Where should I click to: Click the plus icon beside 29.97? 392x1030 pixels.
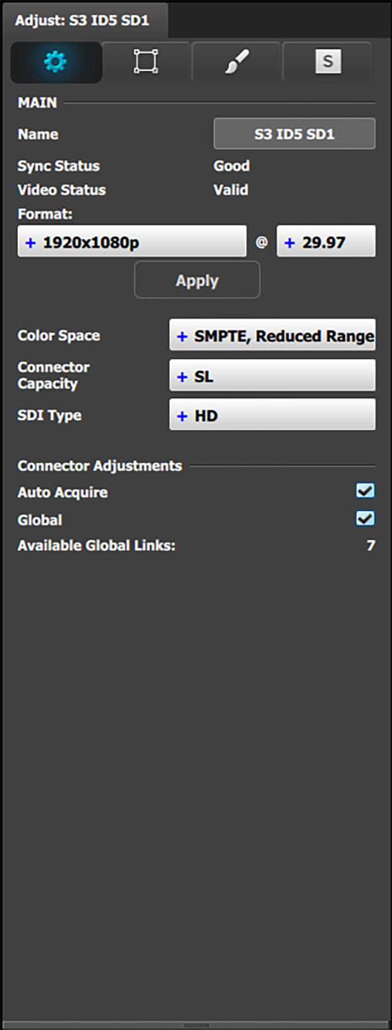click(x=289, y=243)
